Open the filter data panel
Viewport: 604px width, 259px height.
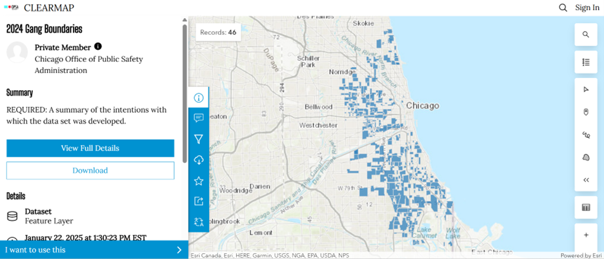[x=199, y=139]
